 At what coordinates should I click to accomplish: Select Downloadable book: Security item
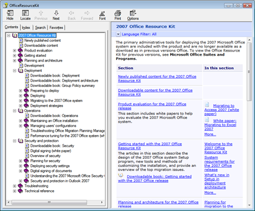[x=52, y=145]
